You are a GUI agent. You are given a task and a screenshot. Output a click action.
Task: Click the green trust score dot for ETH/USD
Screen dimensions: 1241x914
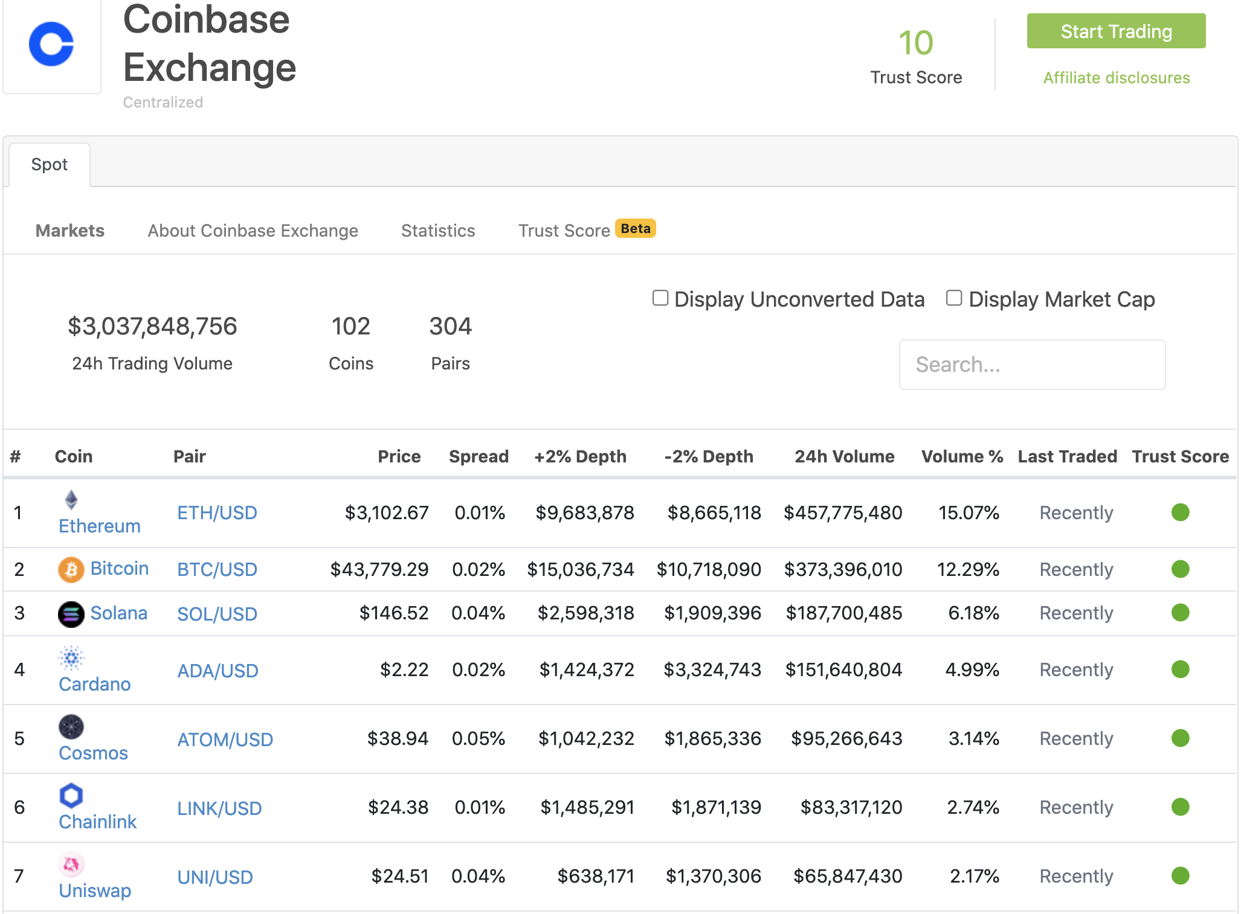[1180, 513]
